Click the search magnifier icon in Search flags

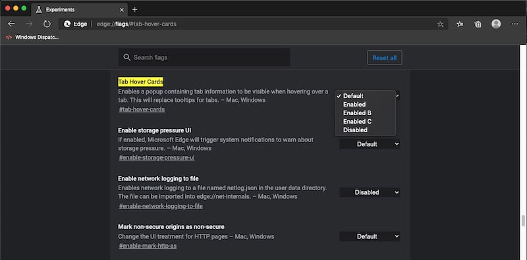point(127,57)
